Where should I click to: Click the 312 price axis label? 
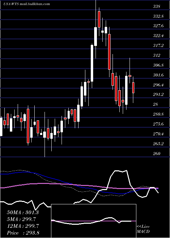[157, 55]
